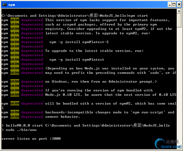Image resolution: width=183 pixels, height=151 pixels.
Task: Click 'backwards-incompatible changes' text
Action: coord(78,112)
